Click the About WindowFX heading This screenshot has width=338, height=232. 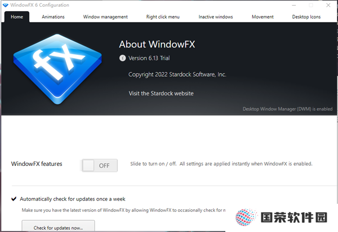coord(157,44)
